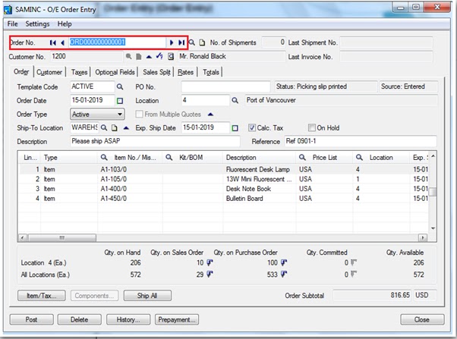457x339 pixels.
Task: Jump to first order record
Action: (52, 42)
